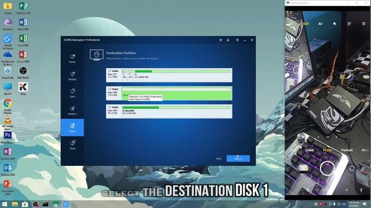Select Disk0 as destination

[169, 75]
